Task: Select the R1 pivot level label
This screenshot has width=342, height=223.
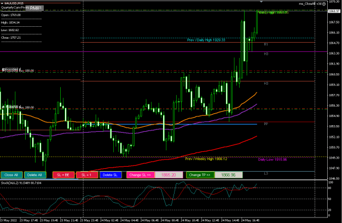Action: pos(266,44)
